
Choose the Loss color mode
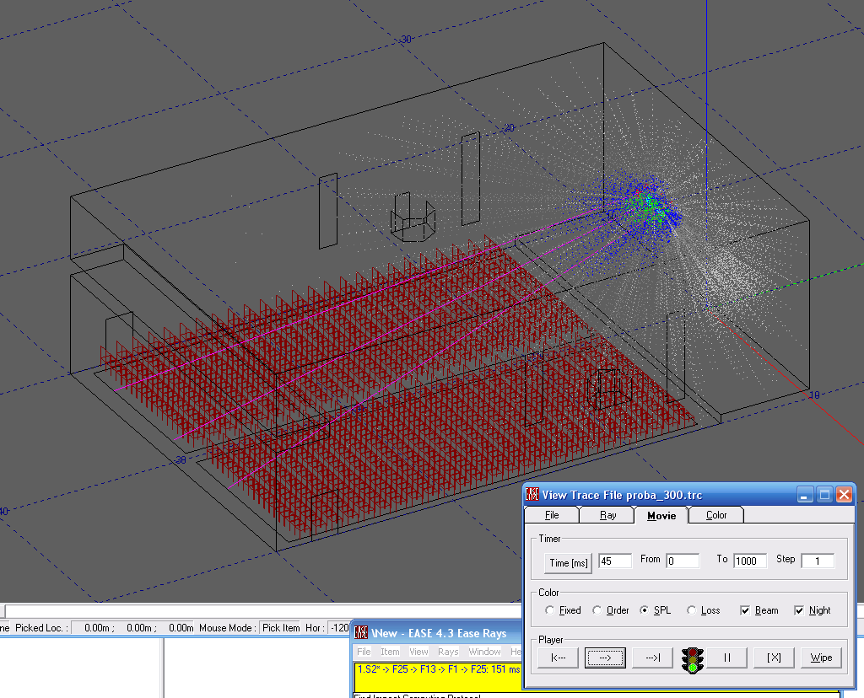point(704,610)
